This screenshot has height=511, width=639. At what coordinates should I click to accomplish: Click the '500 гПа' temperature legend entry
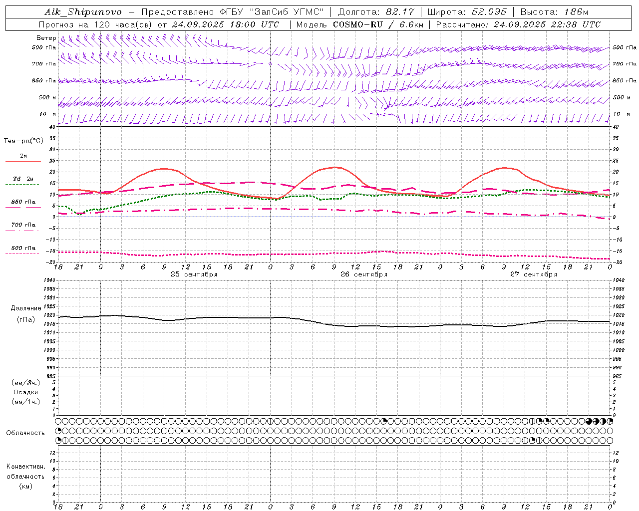point(23,248)
